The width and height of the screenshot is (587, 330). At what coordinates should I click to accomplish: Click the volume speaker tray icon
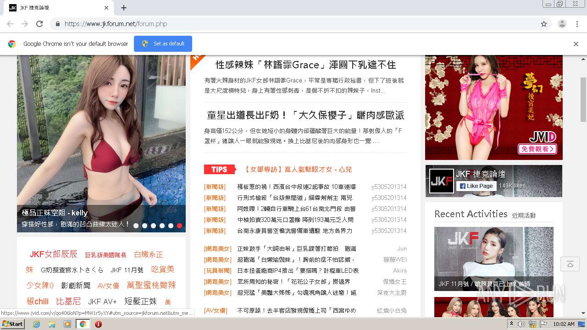[x=521, y=324]
